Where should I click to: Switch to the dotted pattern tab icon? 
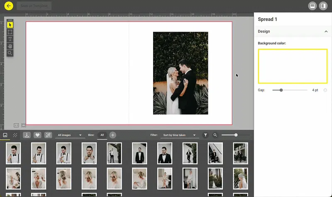click(15, 135)
